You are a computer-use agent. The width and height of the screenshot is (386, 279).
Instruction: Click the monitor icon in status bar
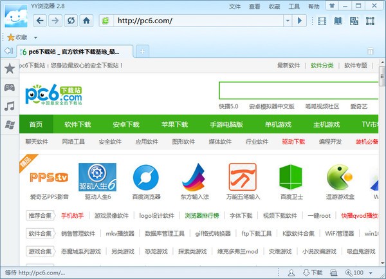point(333,273)
